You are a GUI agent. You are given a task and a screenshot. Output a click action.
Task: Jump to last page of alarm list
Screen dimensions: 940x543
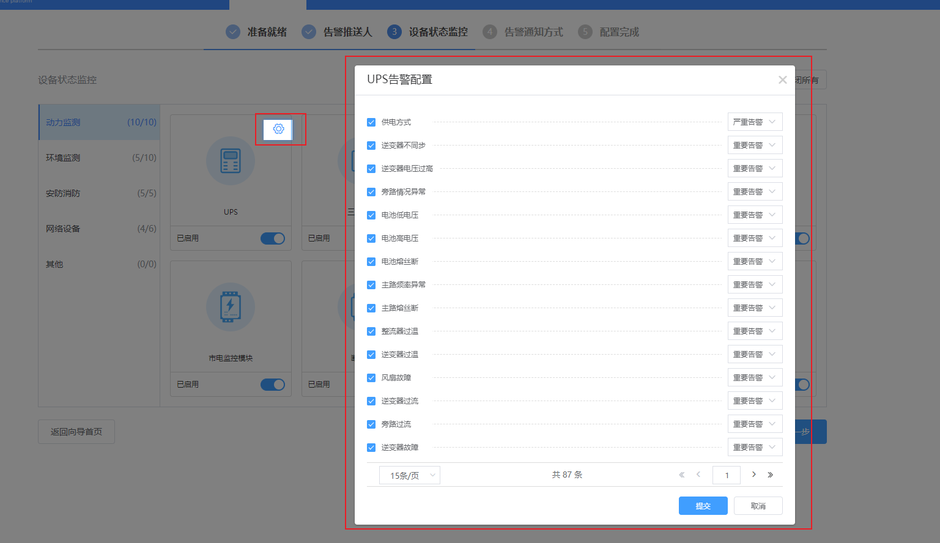(771, 475)
